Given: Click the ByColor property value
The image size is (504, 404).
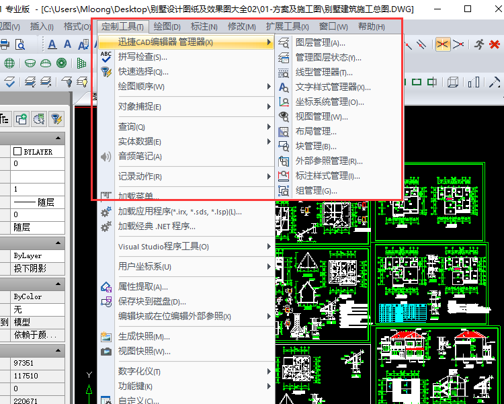Looking at the screenshot, I should click(38, 296).
